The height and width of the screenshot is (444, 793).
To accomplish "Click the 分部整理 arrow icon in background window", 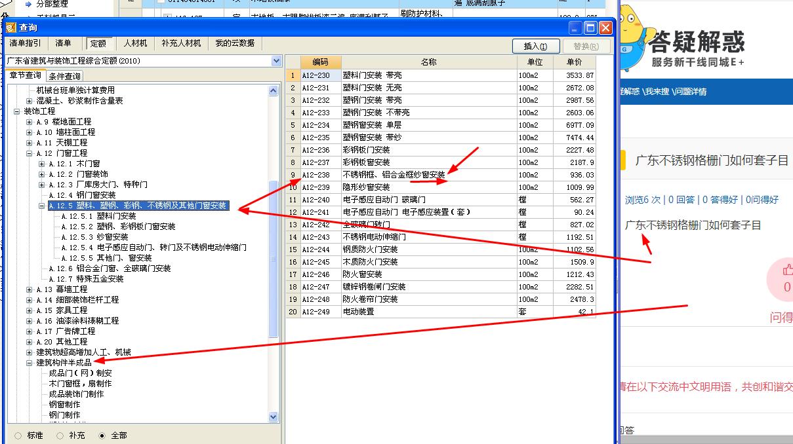I will (28, 4).
